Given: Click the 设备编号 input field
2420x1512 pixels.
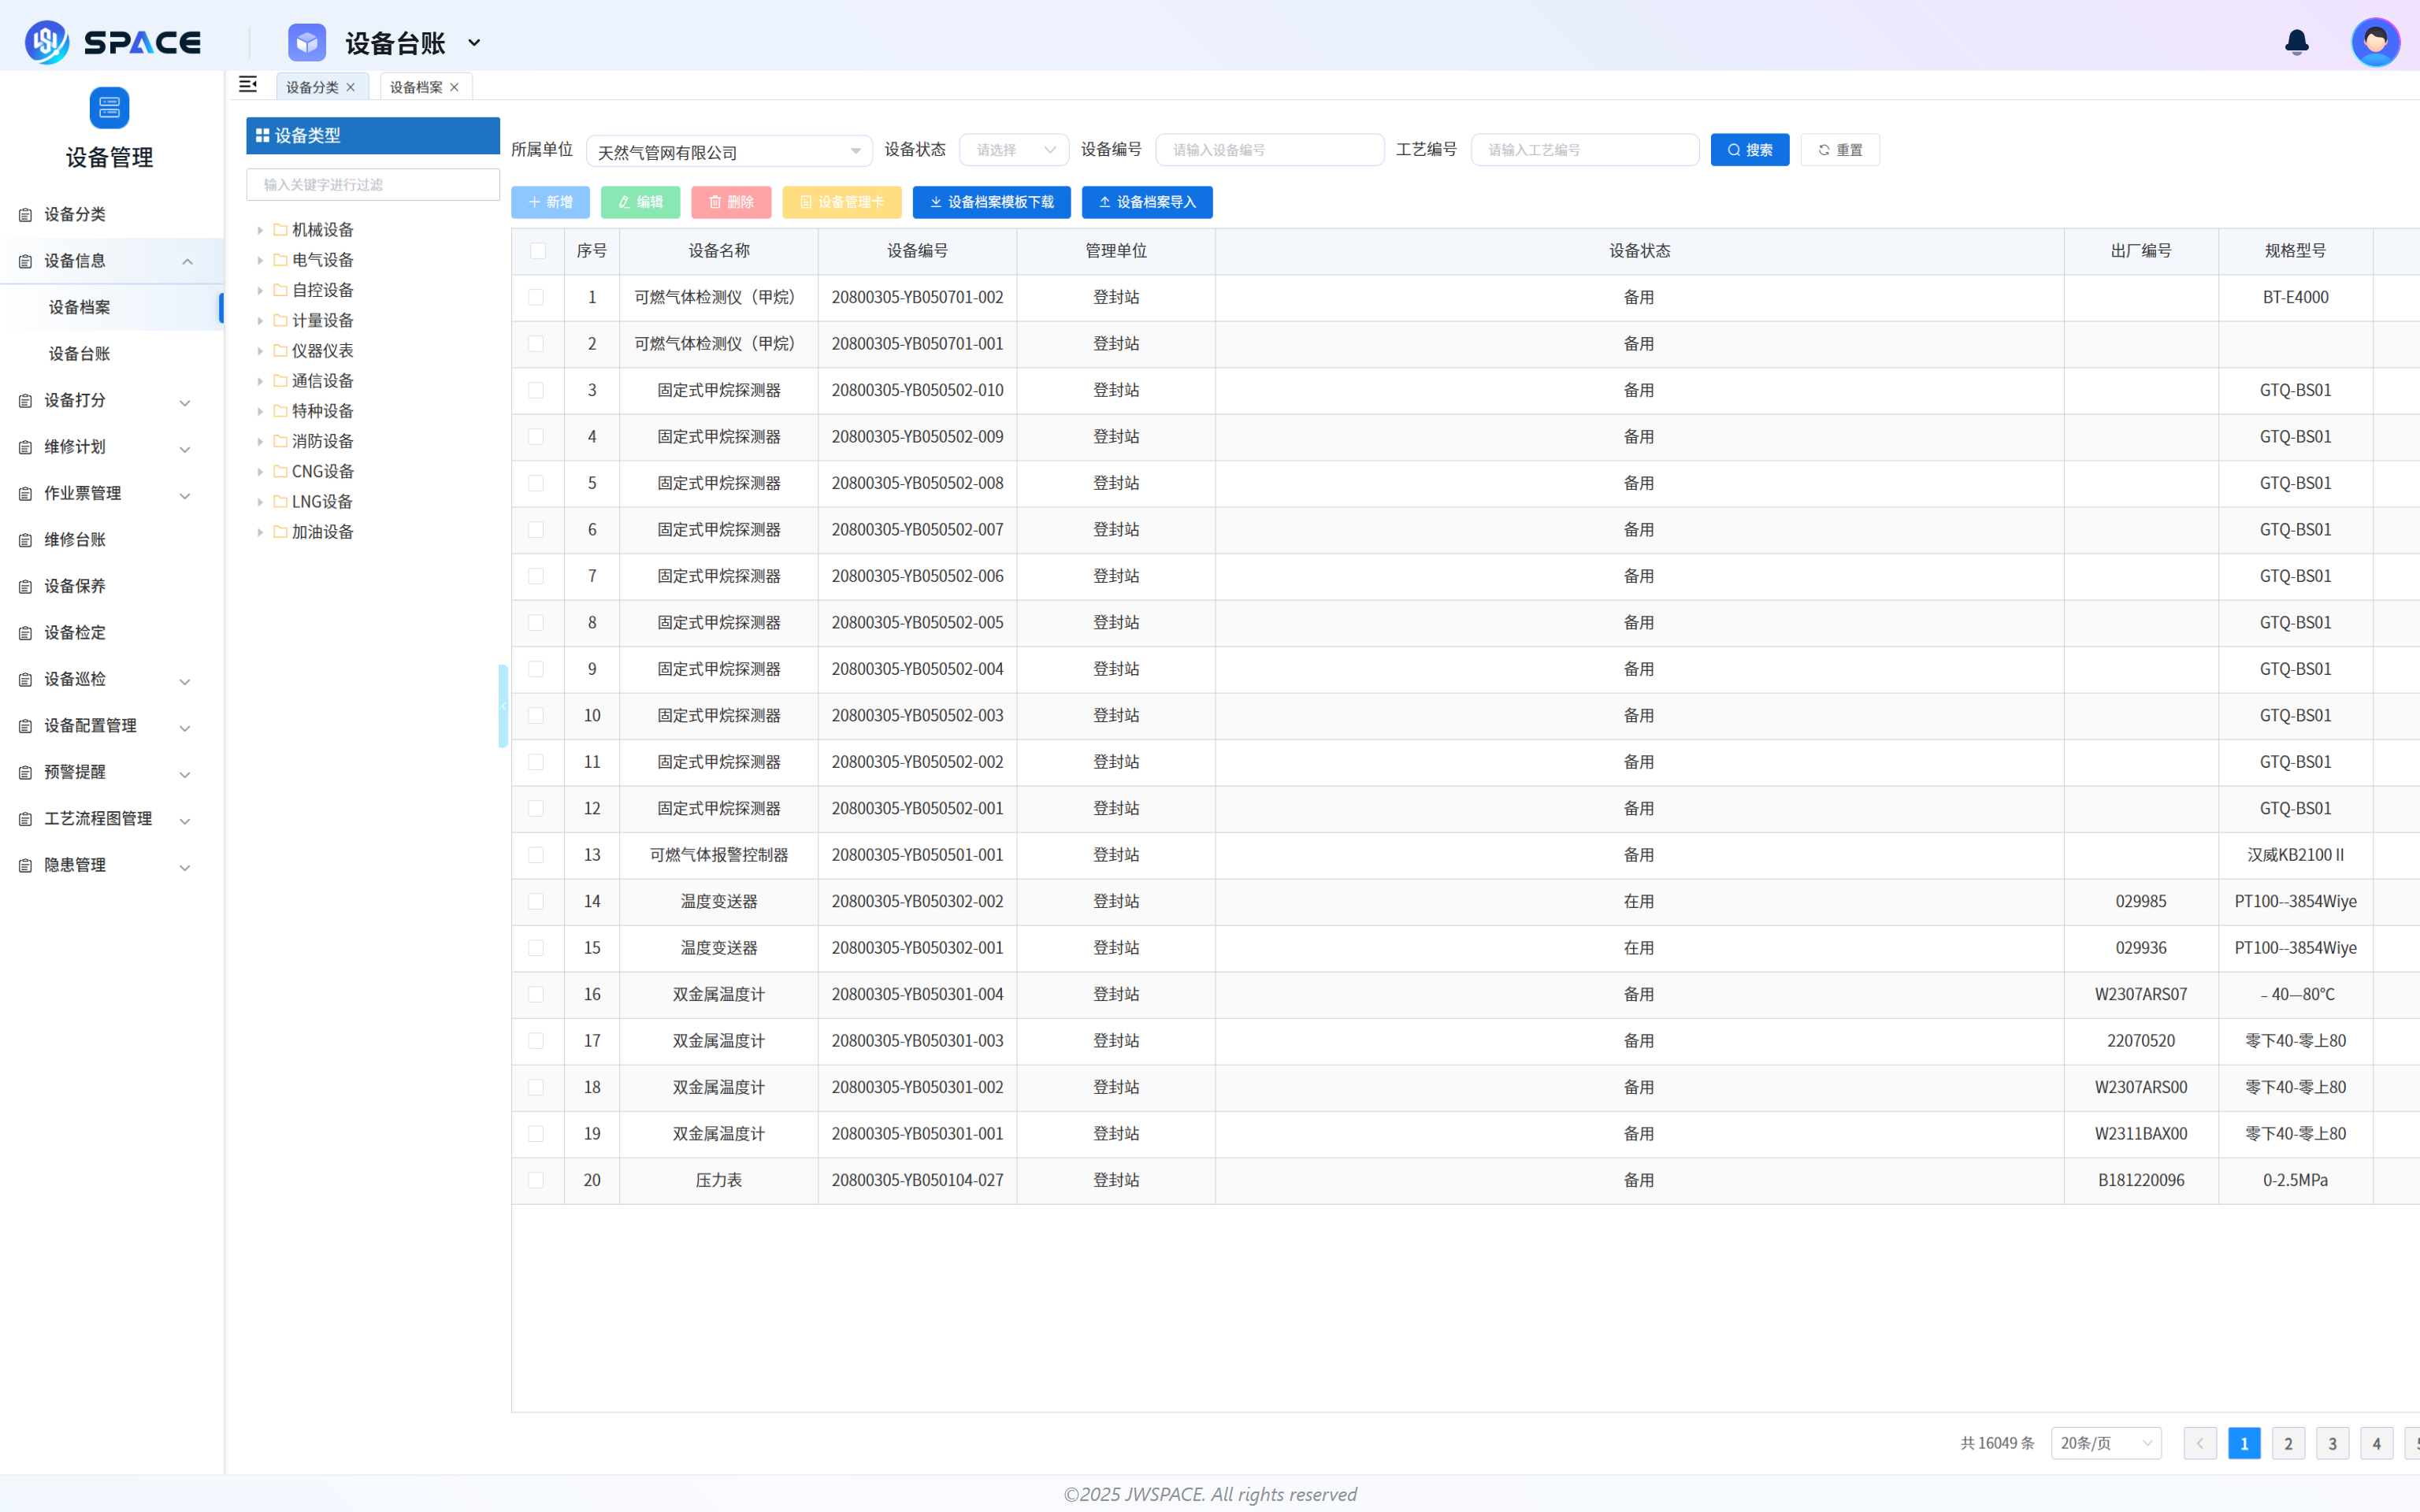Looking at the screenshot, I should tap(1269, 150).
